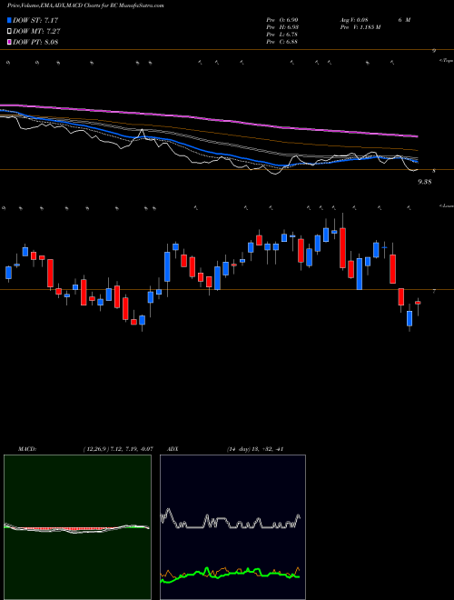Open the dark blue ADX indicator chart panel

[x=232, y=527]
